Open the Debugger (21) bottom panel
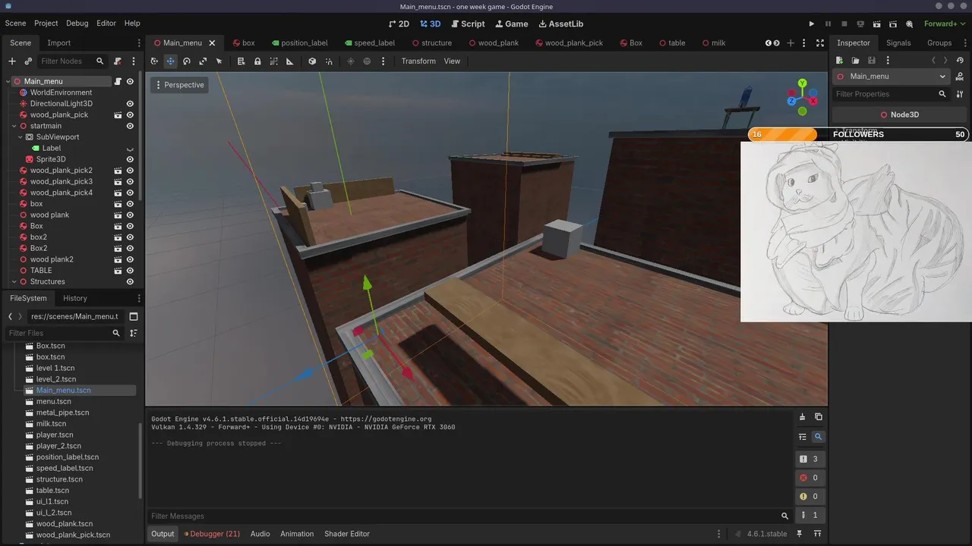This screenshot has height=546, width=972. pos(212,534)
